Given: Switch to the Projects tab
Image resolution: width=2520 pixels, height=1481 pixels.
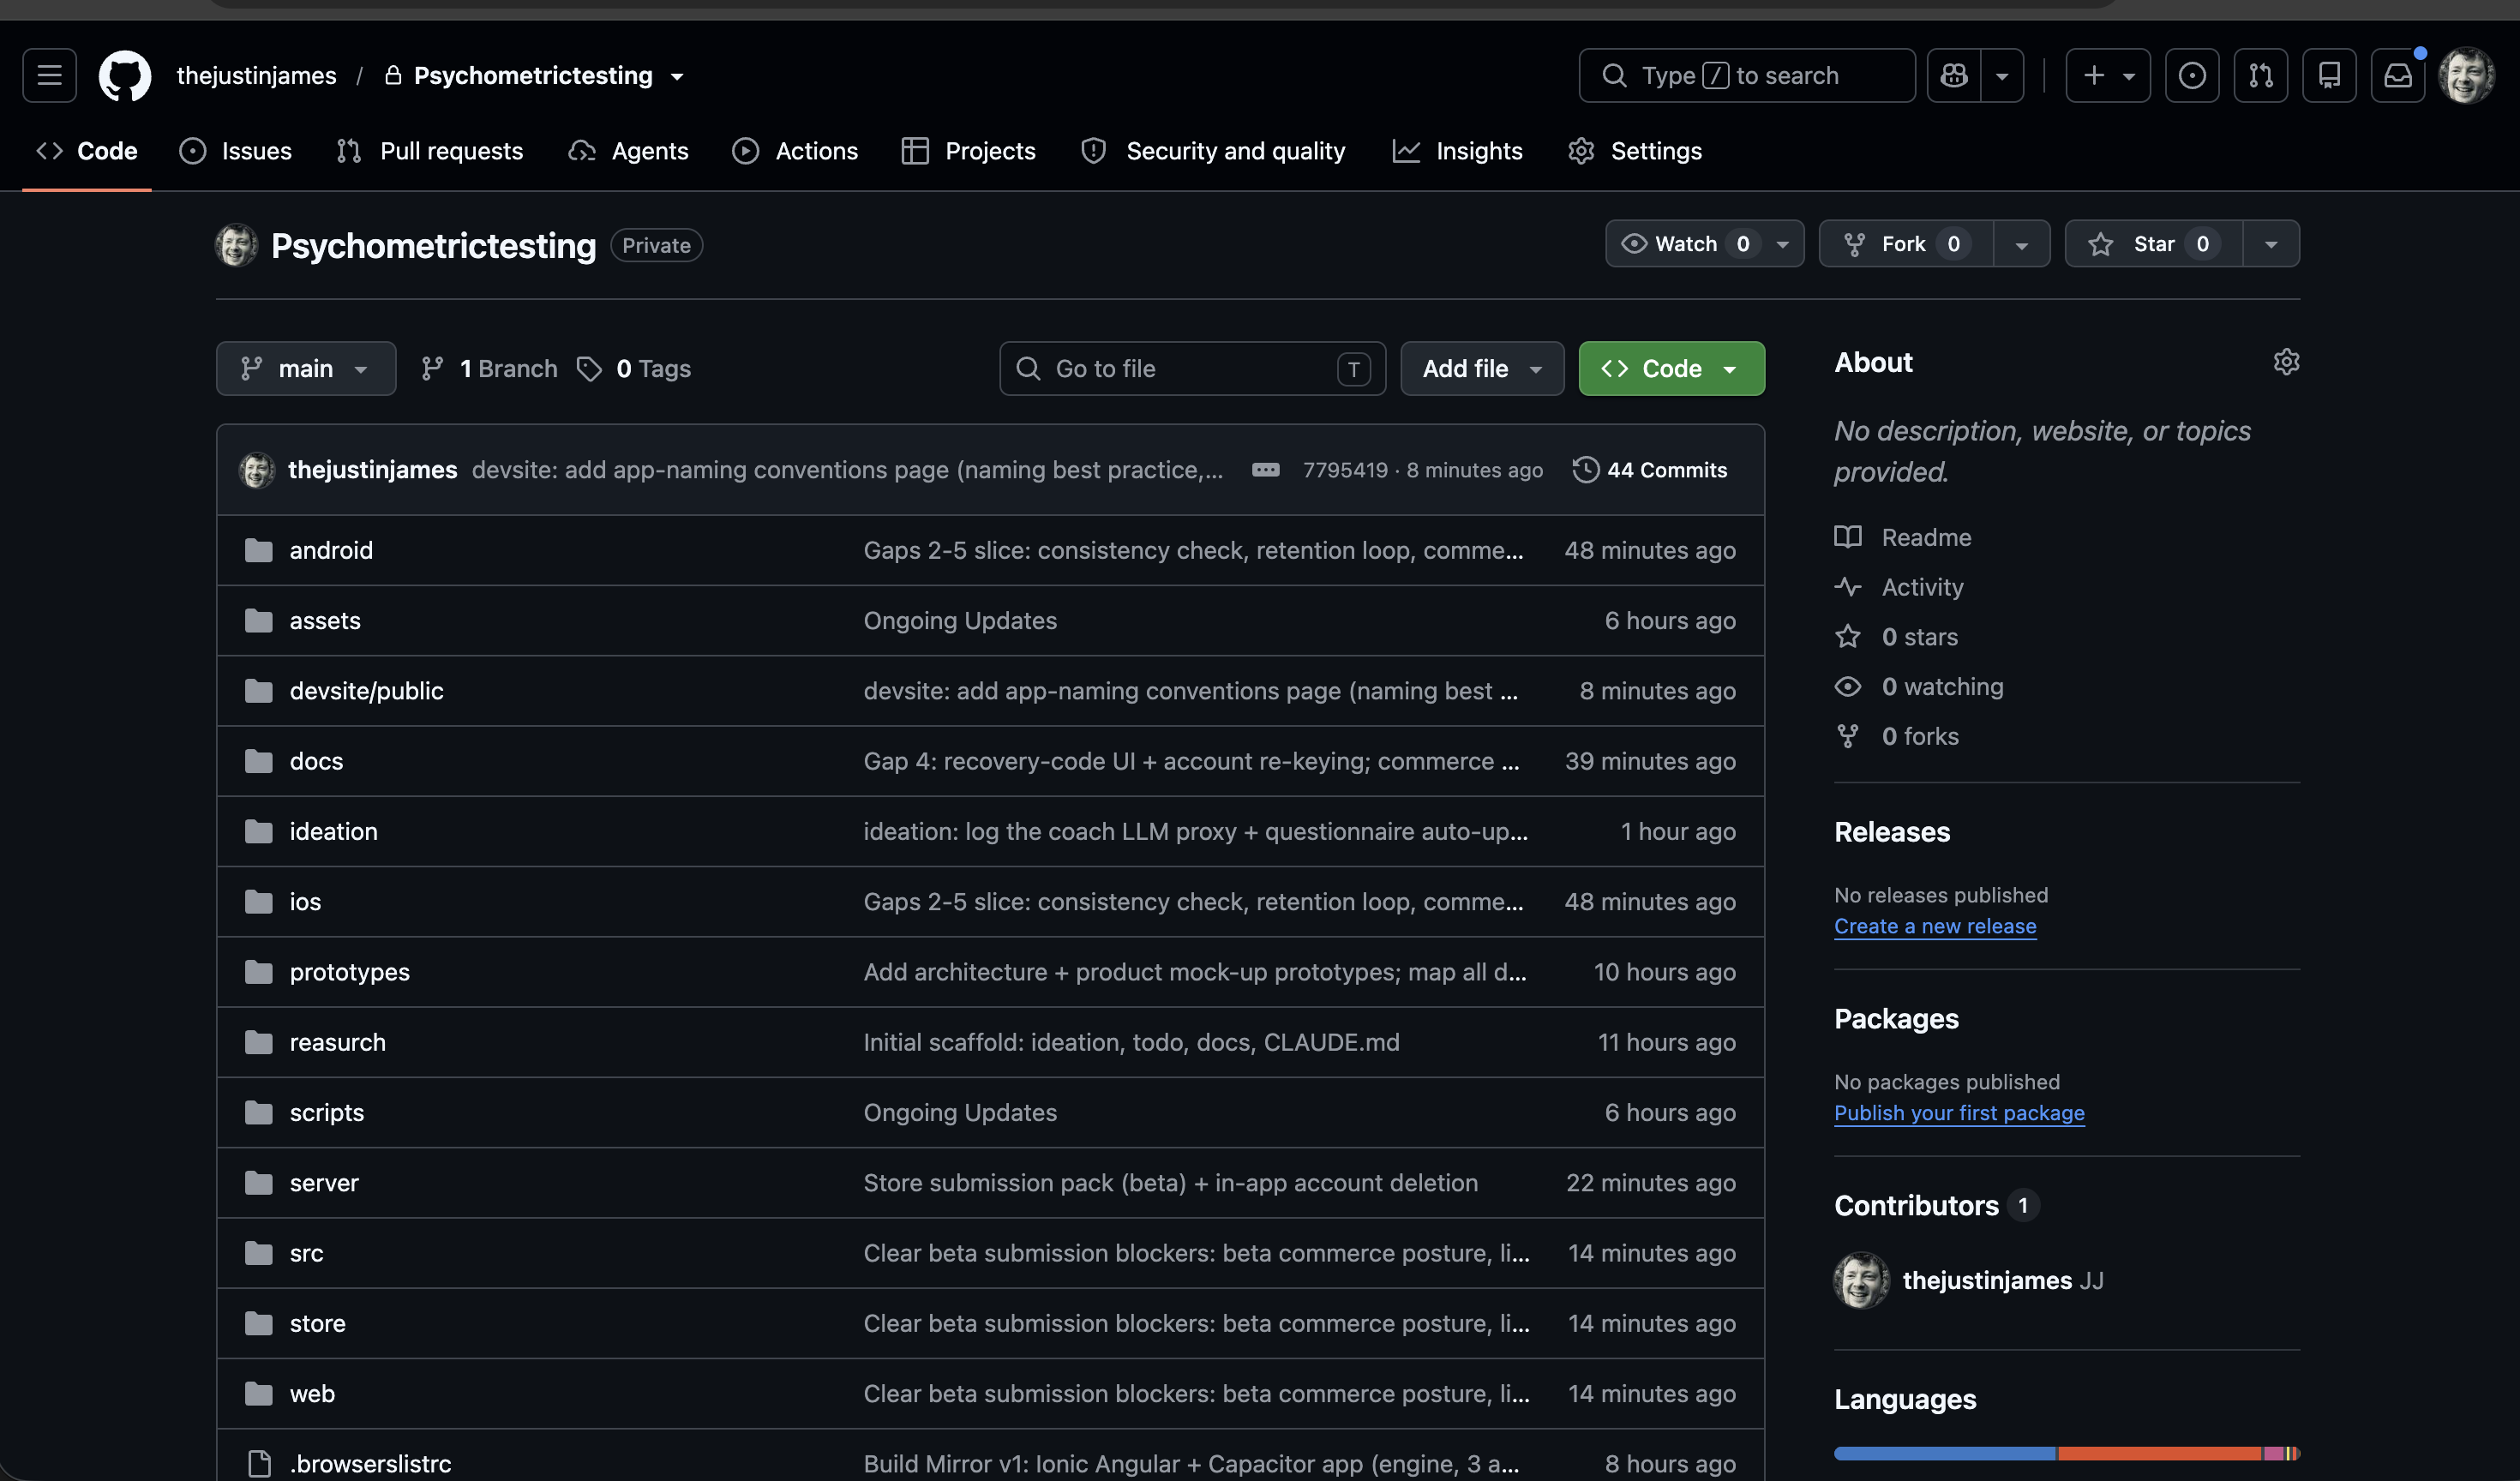Looking at the screenshot, I should pyautogui.click(x=969, y=151).
